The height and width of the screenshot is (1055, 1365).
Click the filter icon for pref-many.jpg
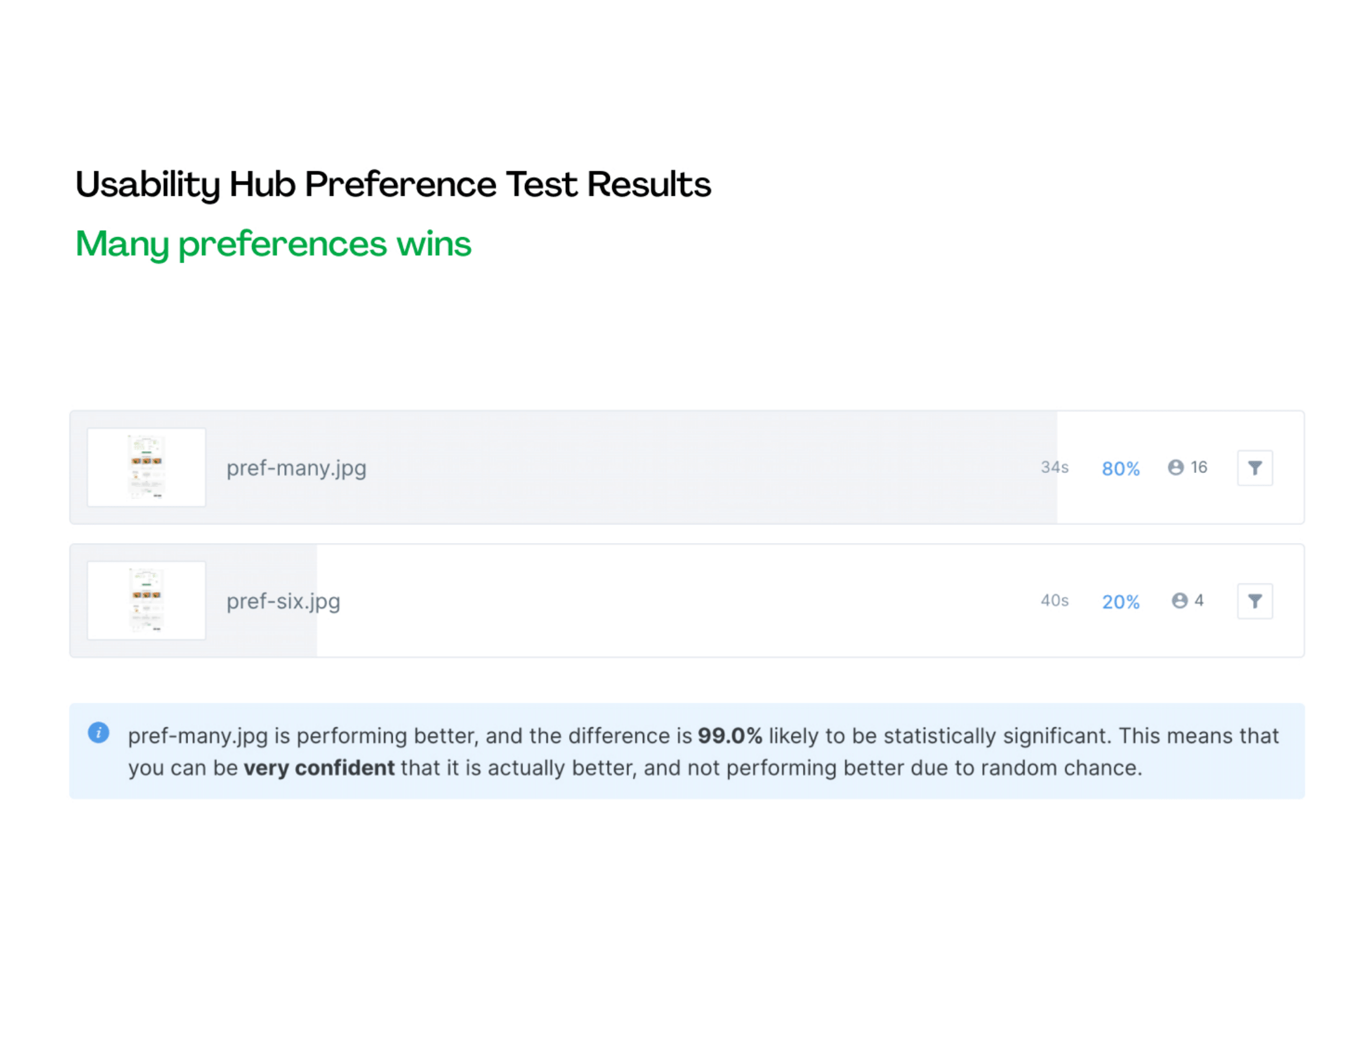click(x=1255, y=467)
